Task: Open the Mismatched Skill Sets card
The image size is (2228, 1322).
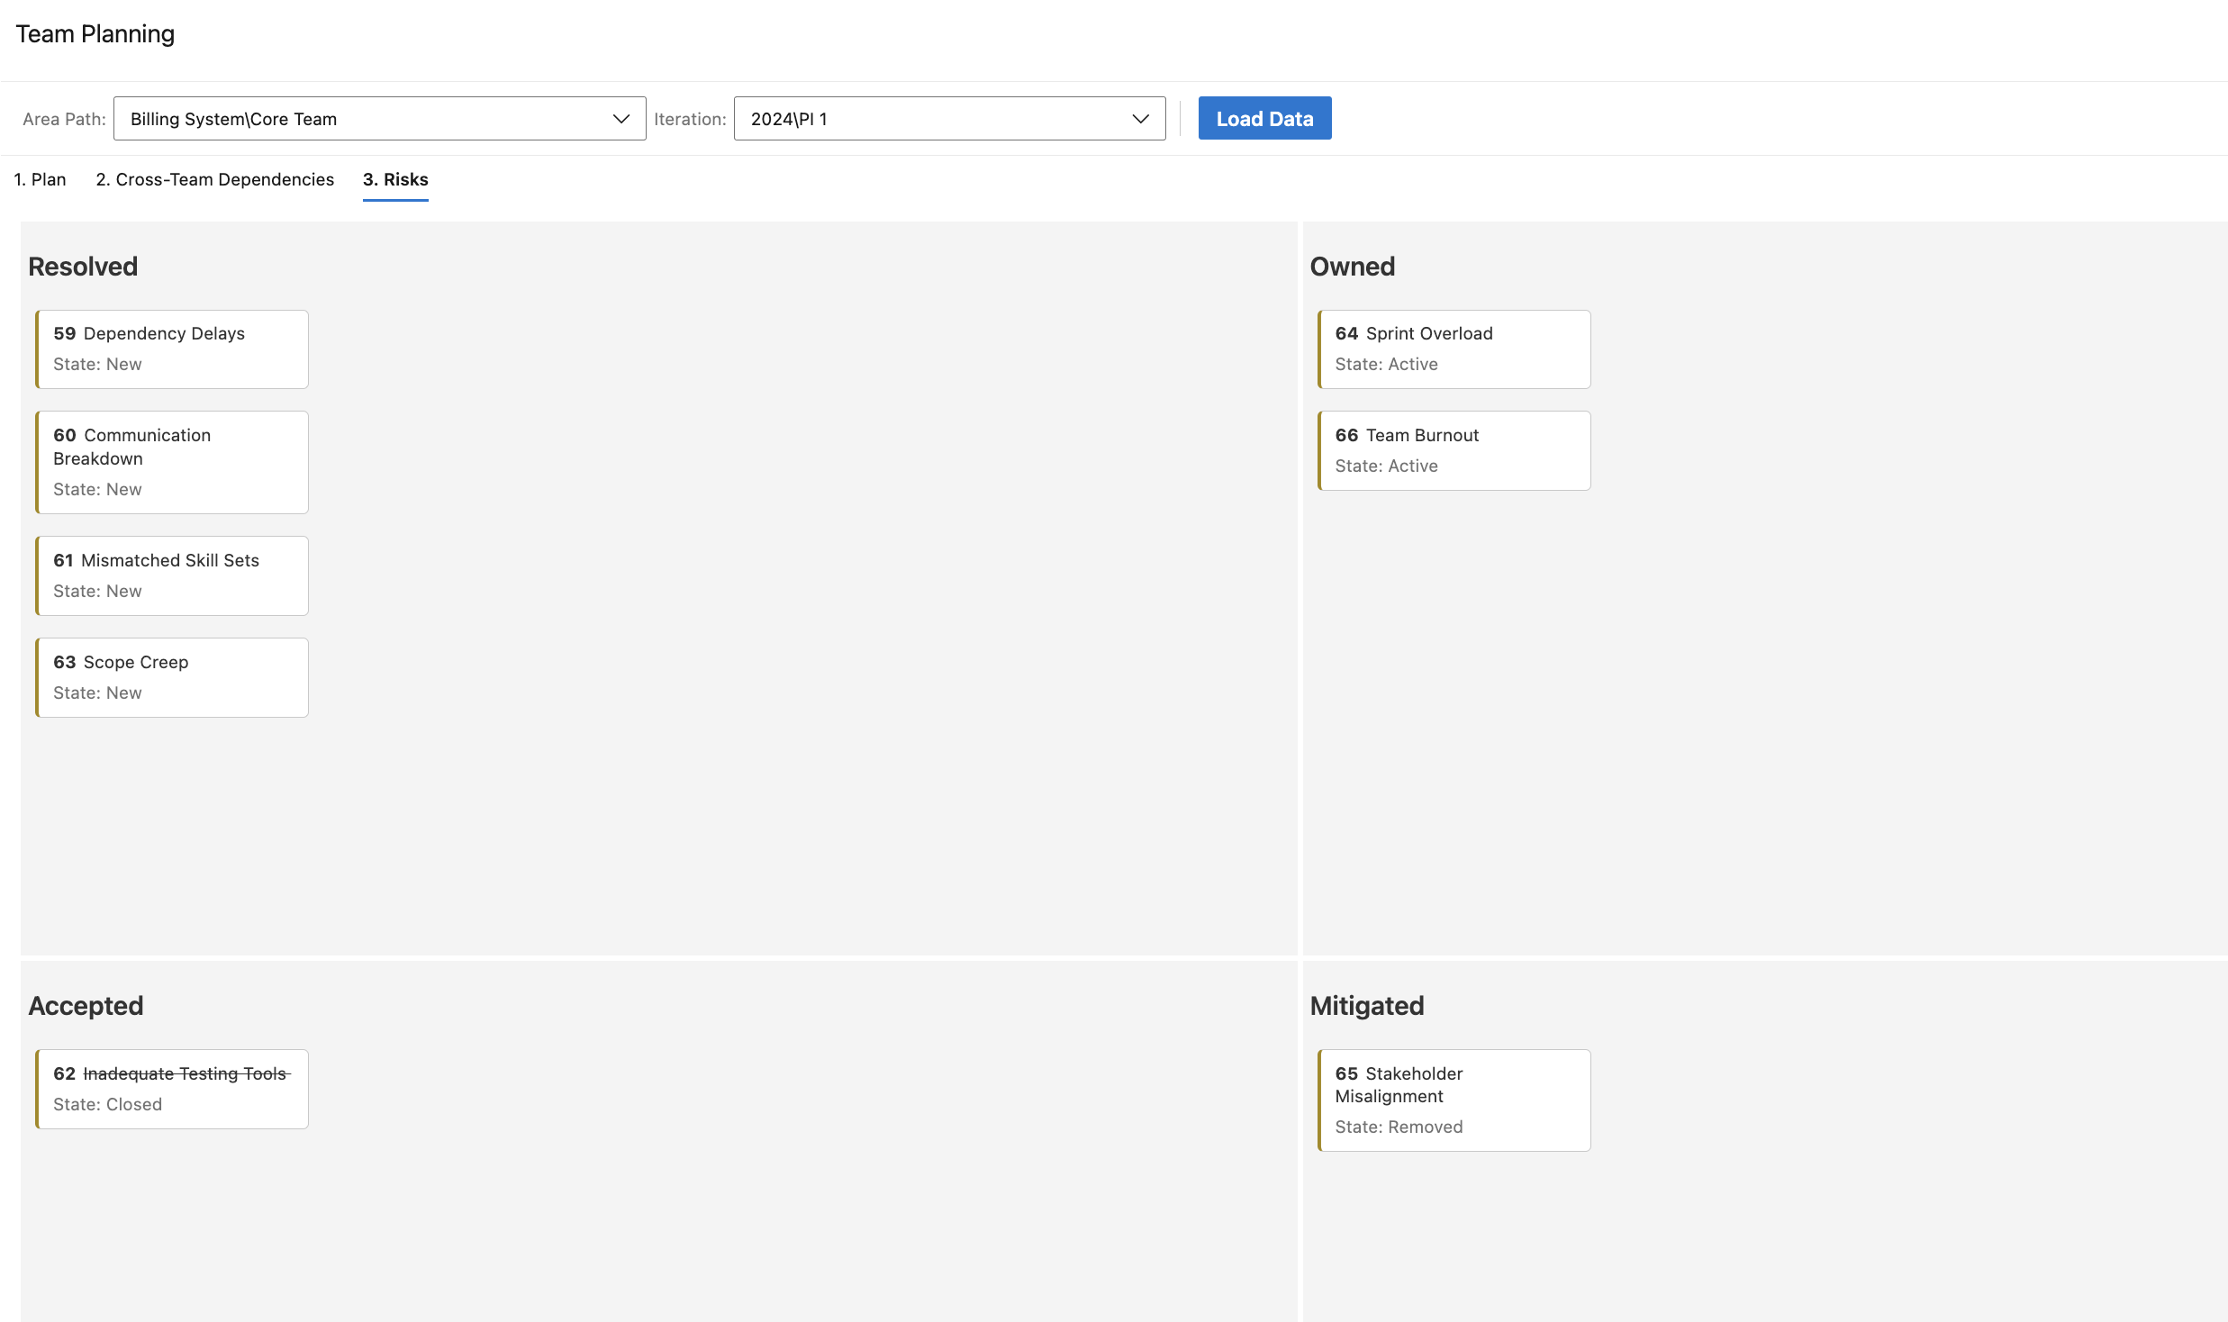Action: coord(171,575)
